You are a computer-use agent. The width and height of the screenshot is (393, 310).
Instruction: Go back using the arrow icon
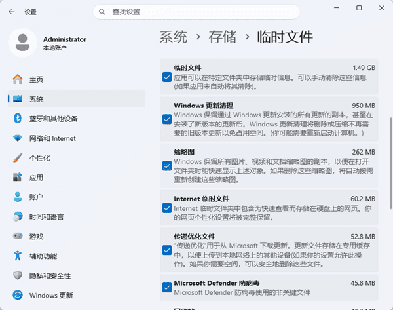12,12
